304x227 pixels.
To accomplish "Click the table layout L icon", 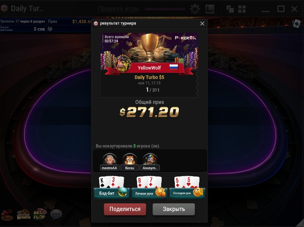I will click(x=210, y=9).
